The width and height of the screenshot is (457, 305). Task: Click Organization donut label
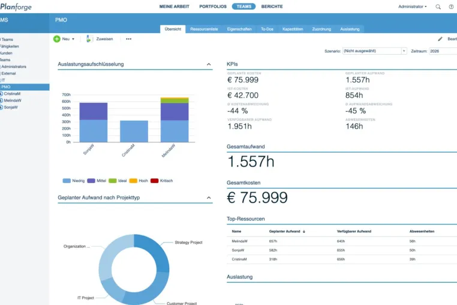pos(77,246)
